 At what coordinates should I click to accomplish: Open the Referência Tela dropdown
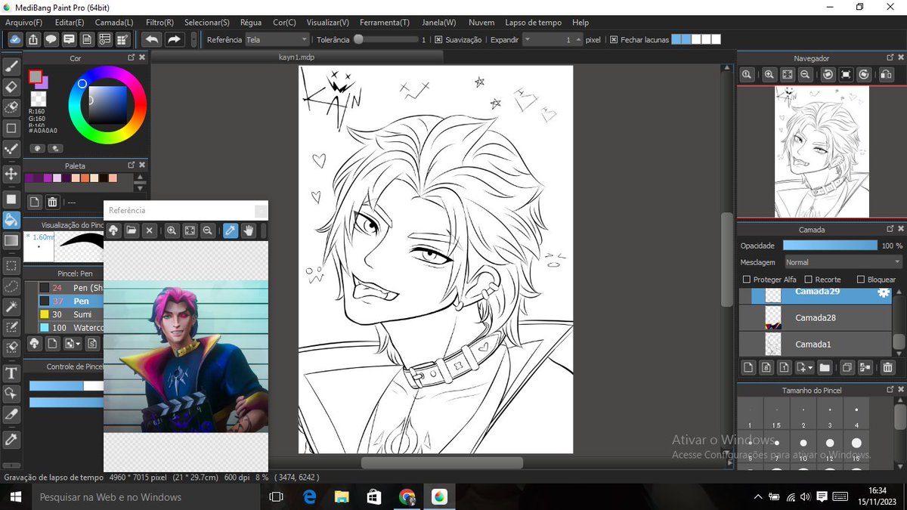[x=277, y=39]
